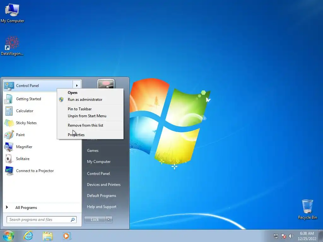Choose Run as administrator in context menu
The image size is (323, 242).
[x=85, y=100]
